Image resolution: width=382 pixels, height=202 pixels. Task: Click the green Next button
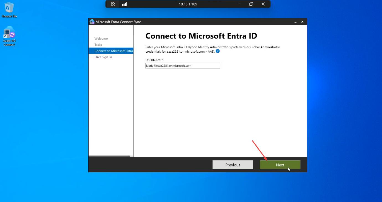(280, 165)
